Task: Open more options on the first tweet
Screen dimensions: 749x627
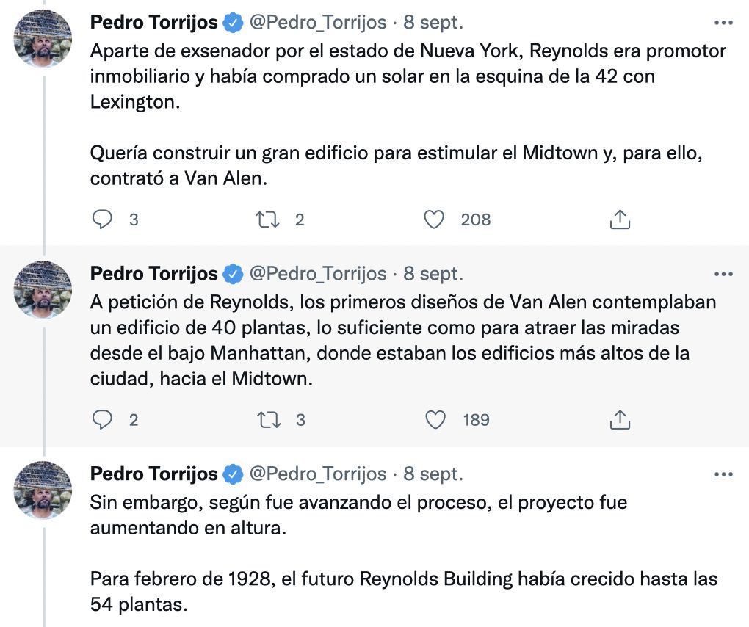Action: click(723, 23)
